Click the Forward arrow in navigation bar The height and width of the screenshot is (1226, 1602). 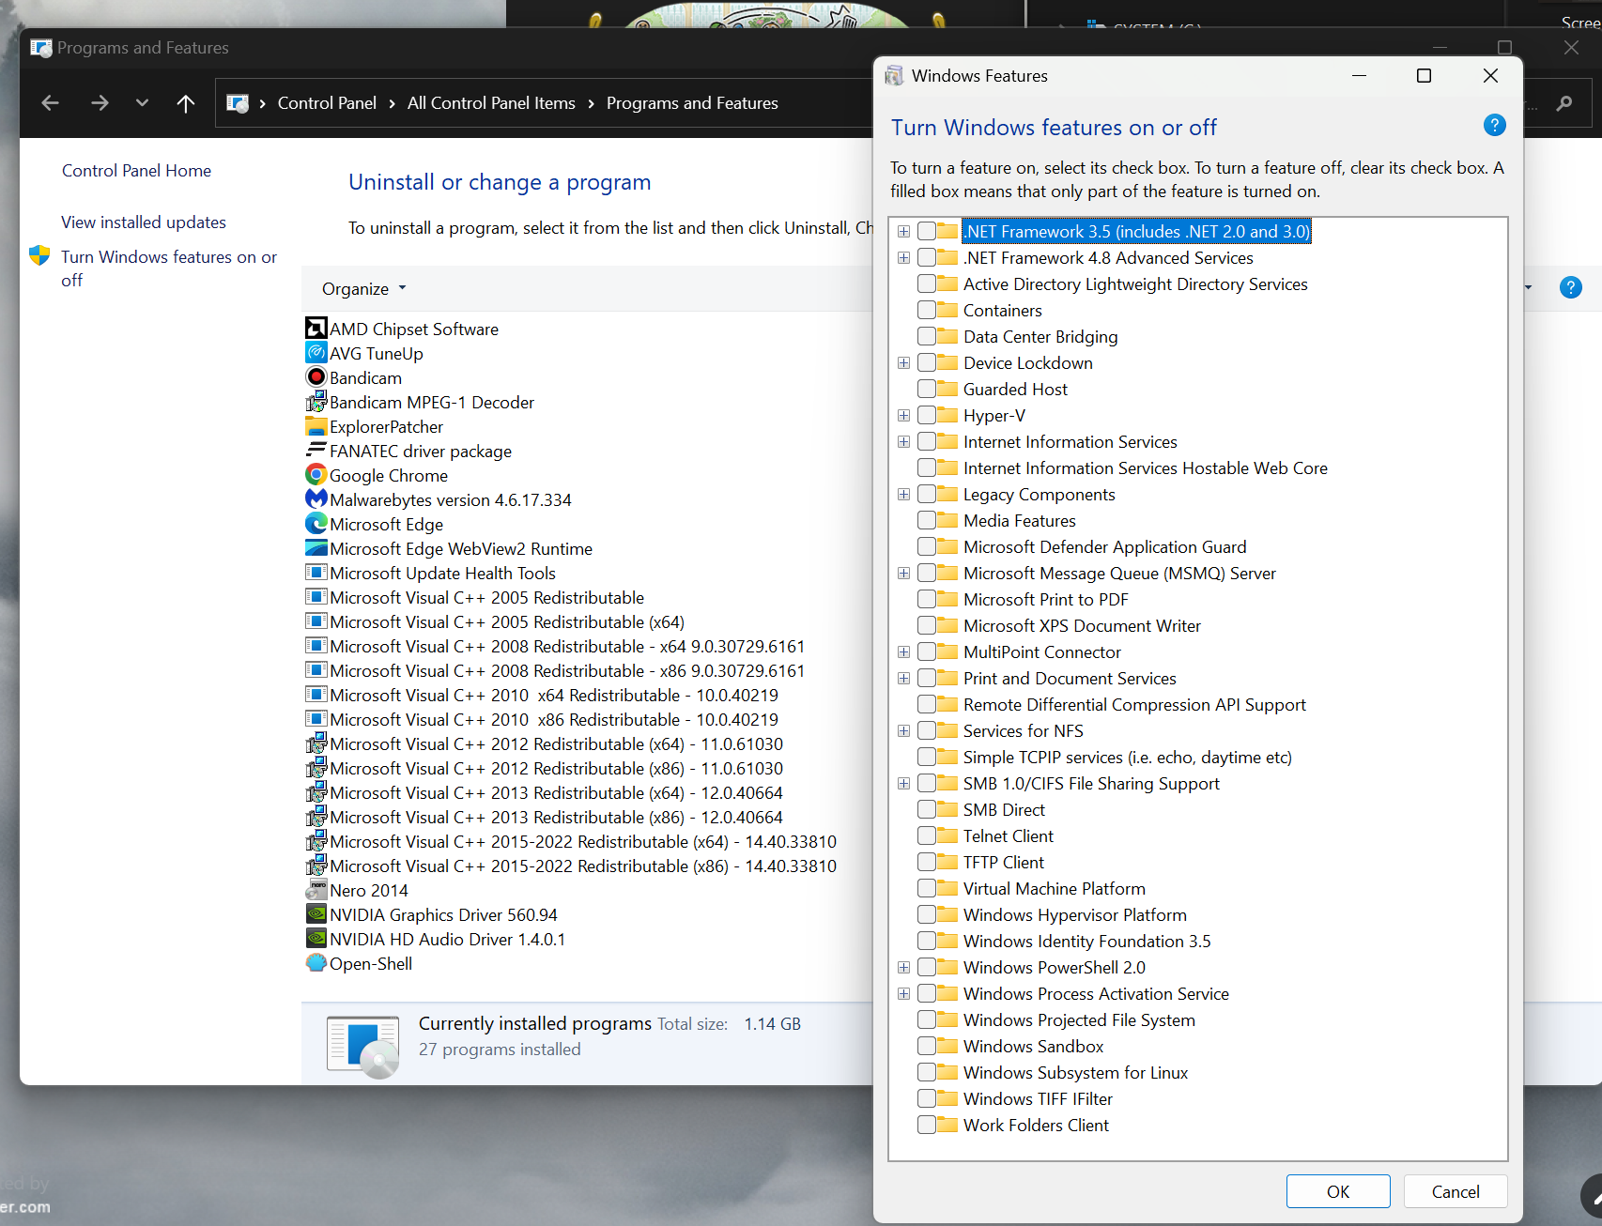(100, 103)
